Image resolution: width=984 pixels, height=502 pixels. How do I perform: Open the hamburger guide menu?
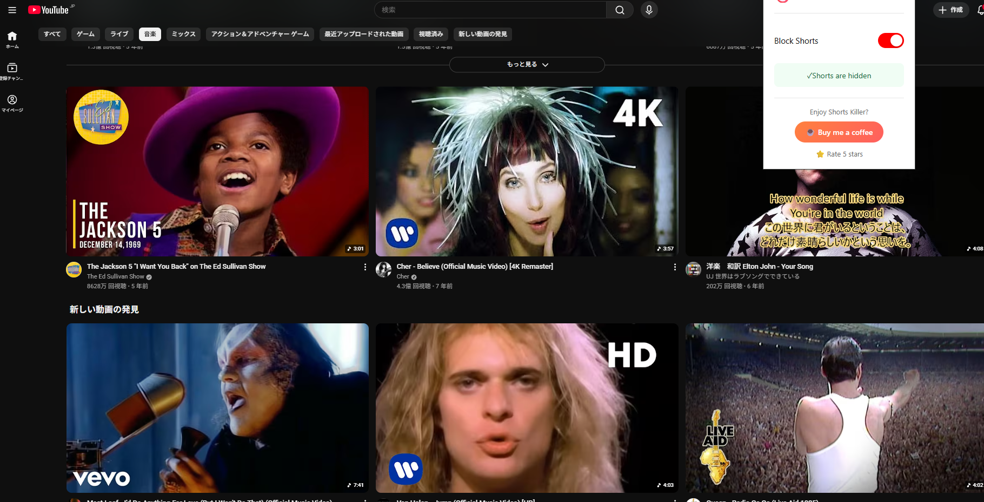pos(12,10)
